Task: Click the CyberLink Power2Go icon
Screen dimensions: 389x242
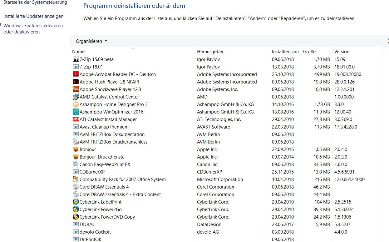Action: pos(76,209)
